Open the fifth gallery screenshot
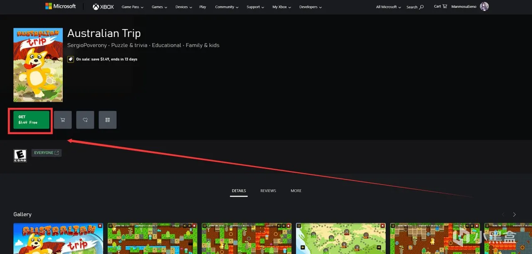532x254 pixels. coord(435,238)
